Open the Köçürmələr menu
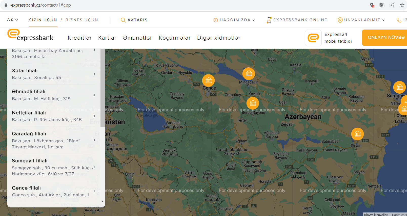407x216 pixels. [175, 38]
